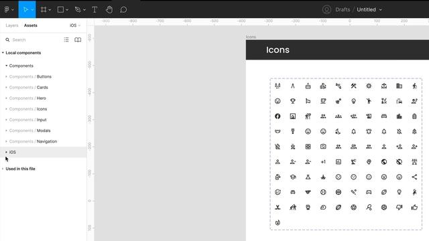Open the shape tools dropdown arrow
The height and width of the screenshot is (241, 429).
pyautogui.click(x=67, y=10)
